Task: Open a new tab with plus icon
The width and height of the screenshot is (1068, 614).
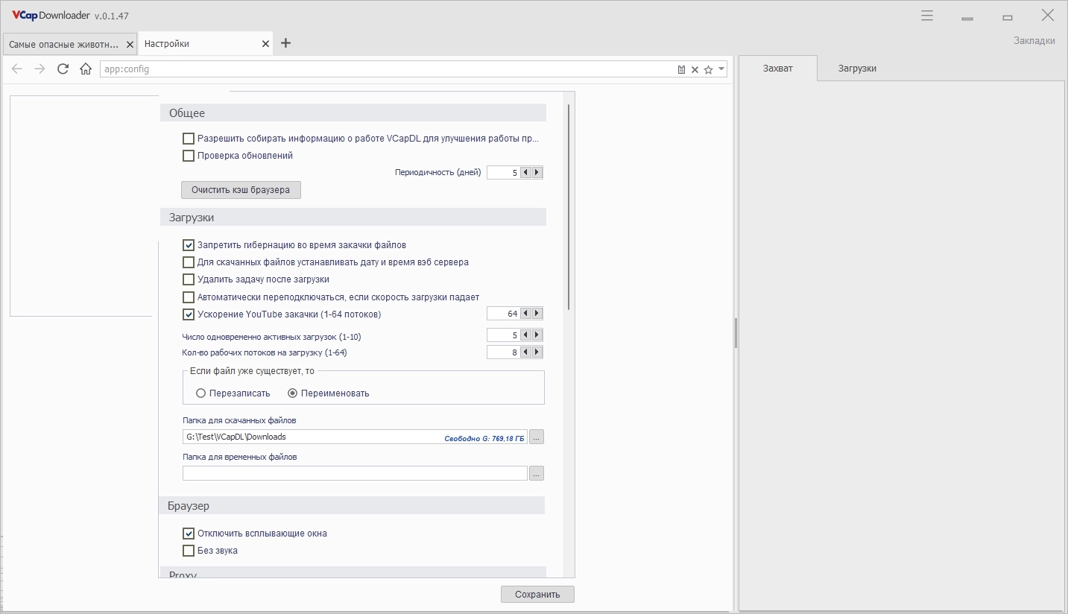Action: pos(285,43)
